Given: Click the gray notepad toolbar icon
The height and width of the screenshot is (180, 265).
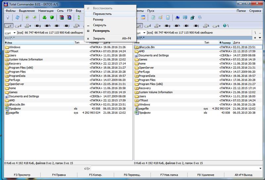Looking at the screenshot, I should point(153,18).
